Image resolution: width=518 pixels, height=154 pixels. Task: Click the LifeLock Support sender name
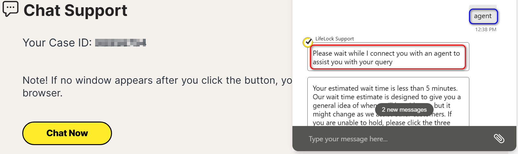coord(334,39)
